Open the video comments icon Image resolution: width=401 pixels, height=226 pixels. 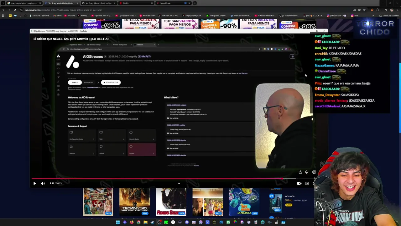(314, 172)
